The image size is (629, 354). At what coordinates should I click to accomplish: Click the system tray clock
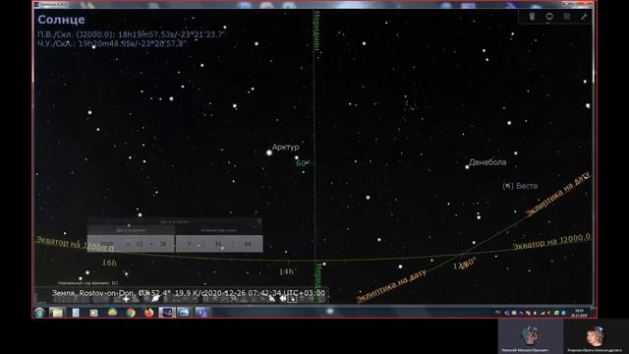pyautogui.click(x=579, y=313)
